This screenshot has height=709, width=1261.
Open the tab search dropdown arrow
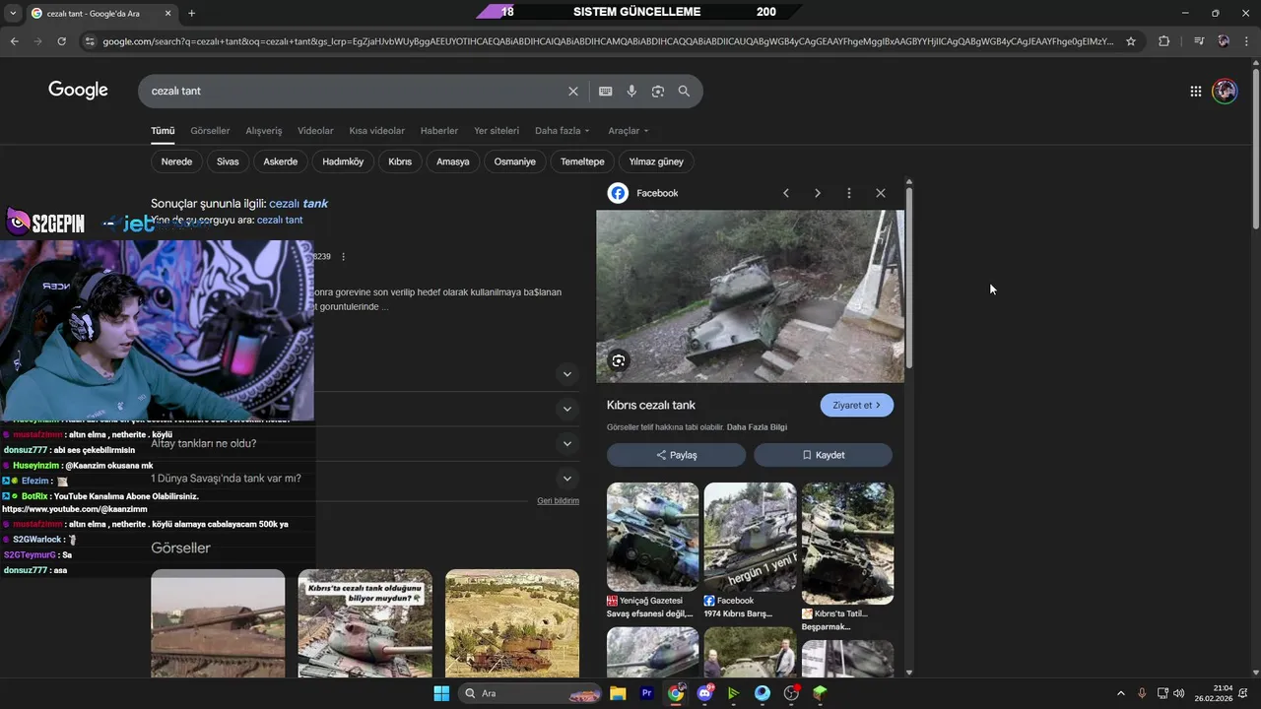(13, 13)
